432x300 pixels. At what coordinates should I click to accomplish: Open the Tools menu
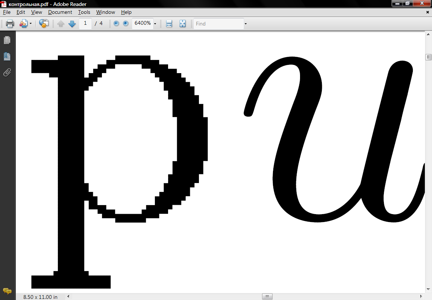click(x=84, y=12)
